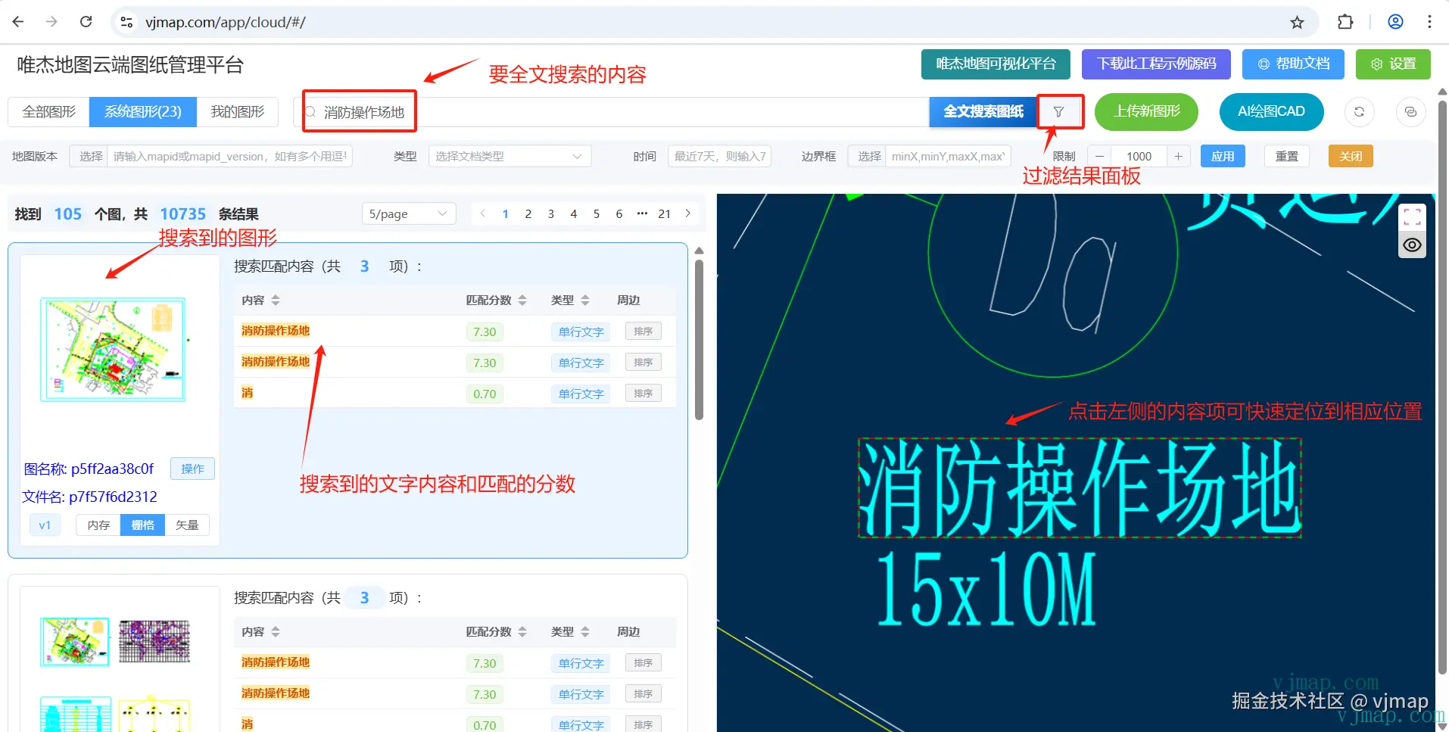The height and width of the screenshot is (732, 1449).
Task: Go to results page 2
Action: point(528,213)
